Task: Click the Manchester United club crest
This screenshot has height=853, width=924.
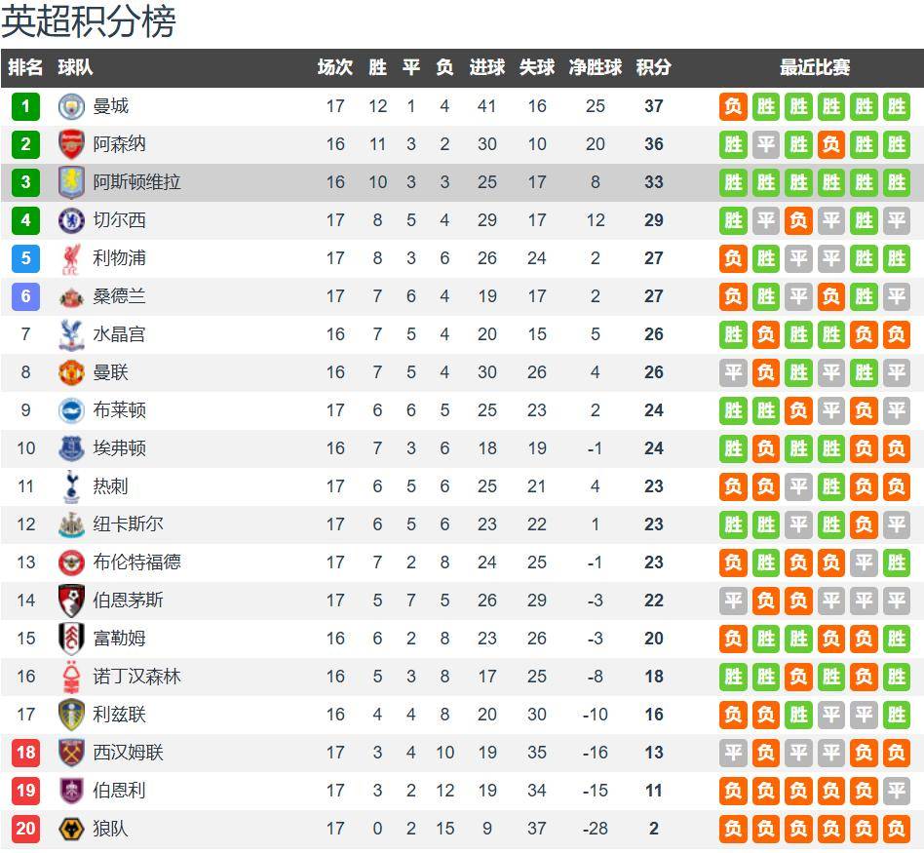Action: (x=71, y=372)
